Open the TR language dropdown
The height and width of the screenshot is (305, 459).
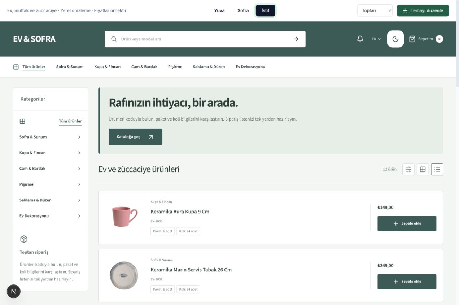tap(376, 39)
